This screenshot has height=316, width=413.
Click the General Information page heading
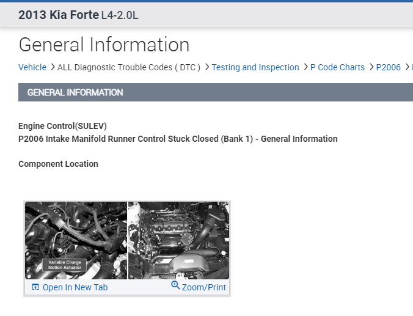click(x=104, y=45)
